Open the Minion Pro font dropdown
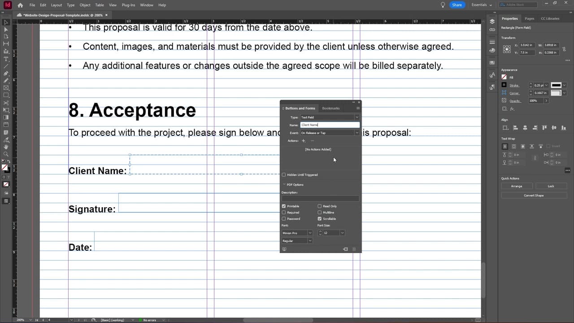This screenshot has height=323, width=574. coord(309,232)
